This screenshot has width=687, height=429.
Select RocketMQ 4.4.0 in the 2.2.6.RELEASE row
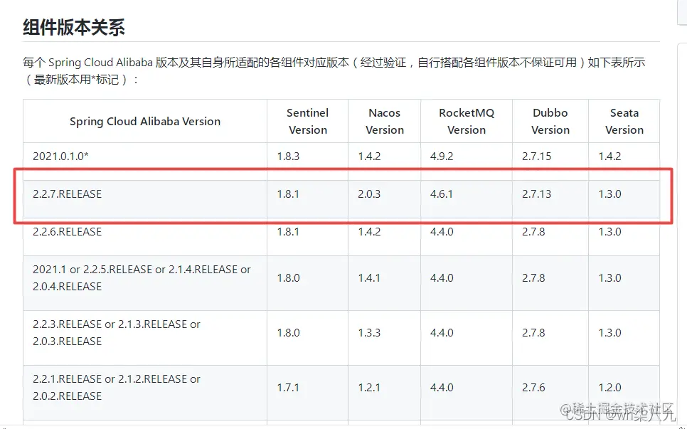[x=442, y=232]
